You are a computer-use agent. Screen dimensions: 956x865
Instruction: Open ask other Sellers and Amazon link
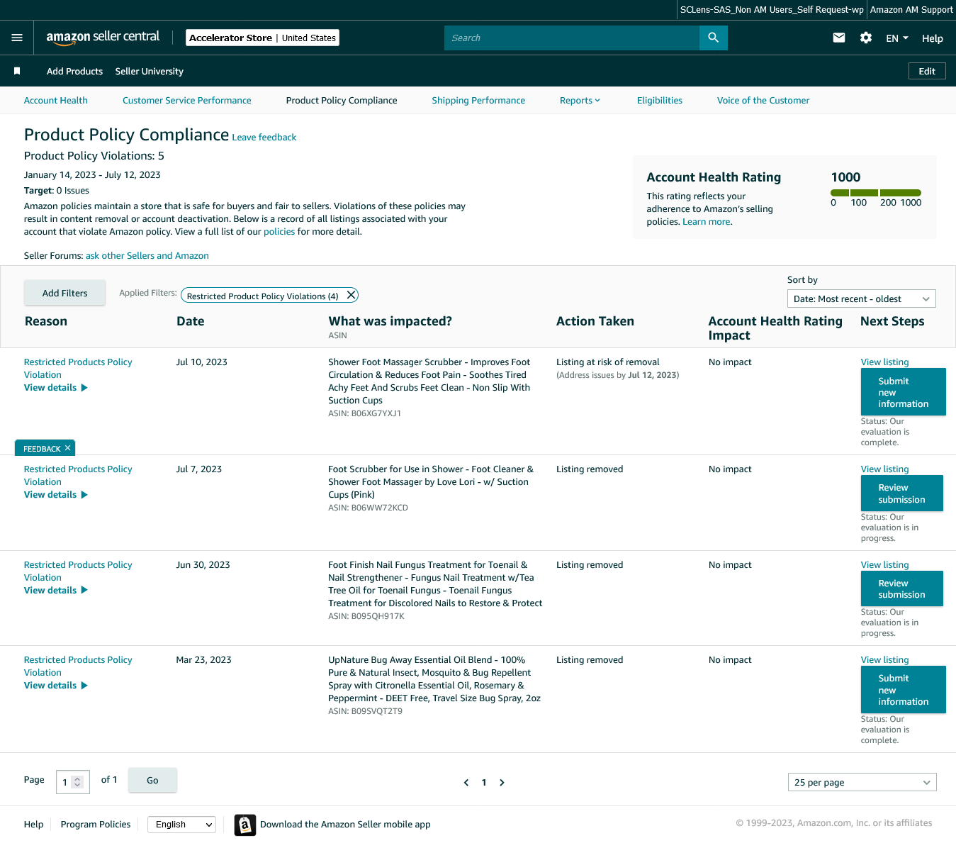point(147,256)
